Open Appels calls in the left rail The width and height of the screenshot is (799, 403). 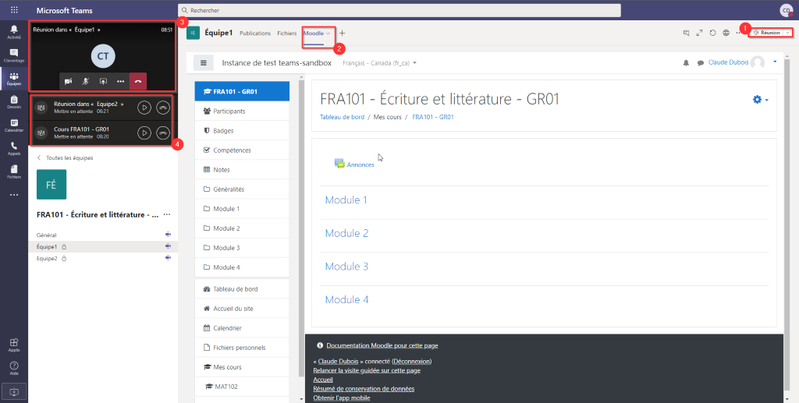click(14, 149)
